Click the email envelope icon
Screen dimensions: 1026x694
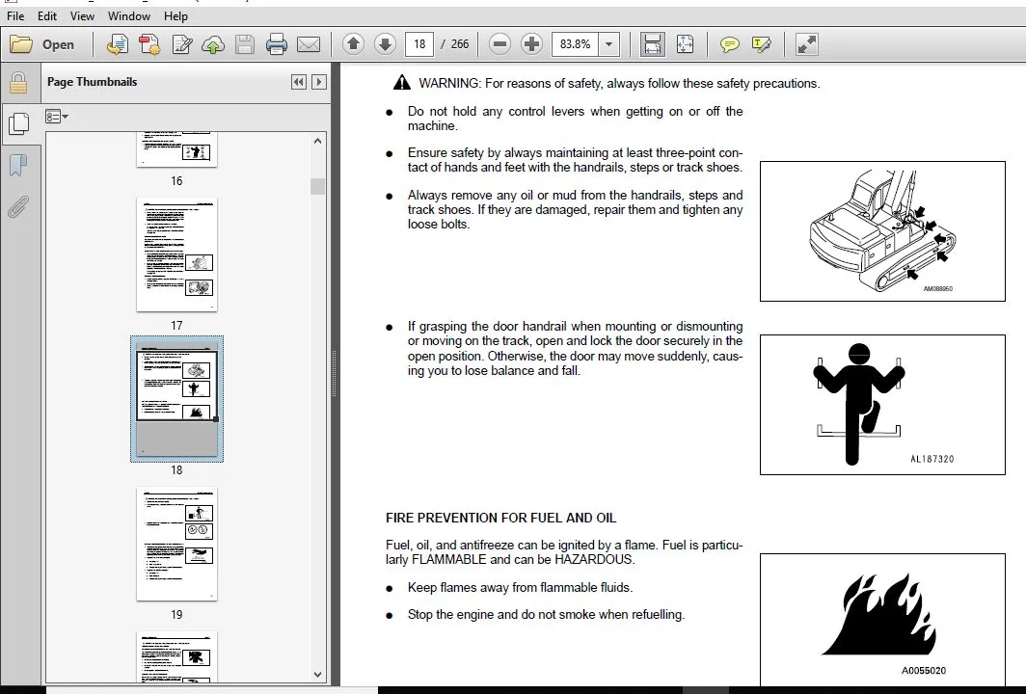(309, 44)
